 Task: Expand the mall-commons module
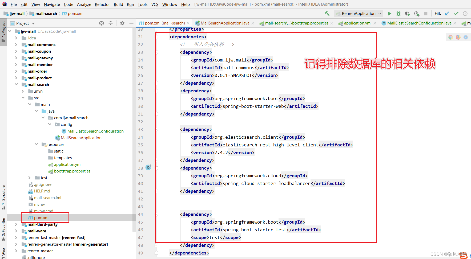(16, 44)
